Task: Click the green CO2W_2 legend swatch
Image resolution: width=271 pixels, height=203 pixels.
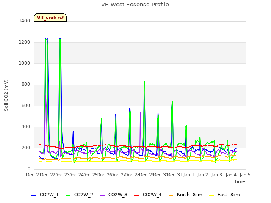Action: pyautogui.click(x=68, y=195)
